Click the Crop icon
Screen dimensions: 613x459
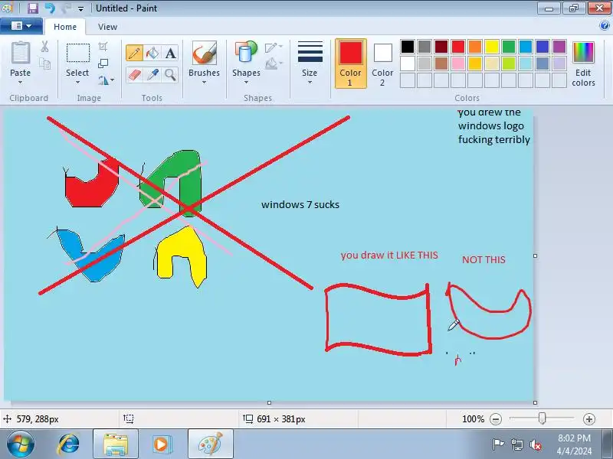click(x=103, y=47)
